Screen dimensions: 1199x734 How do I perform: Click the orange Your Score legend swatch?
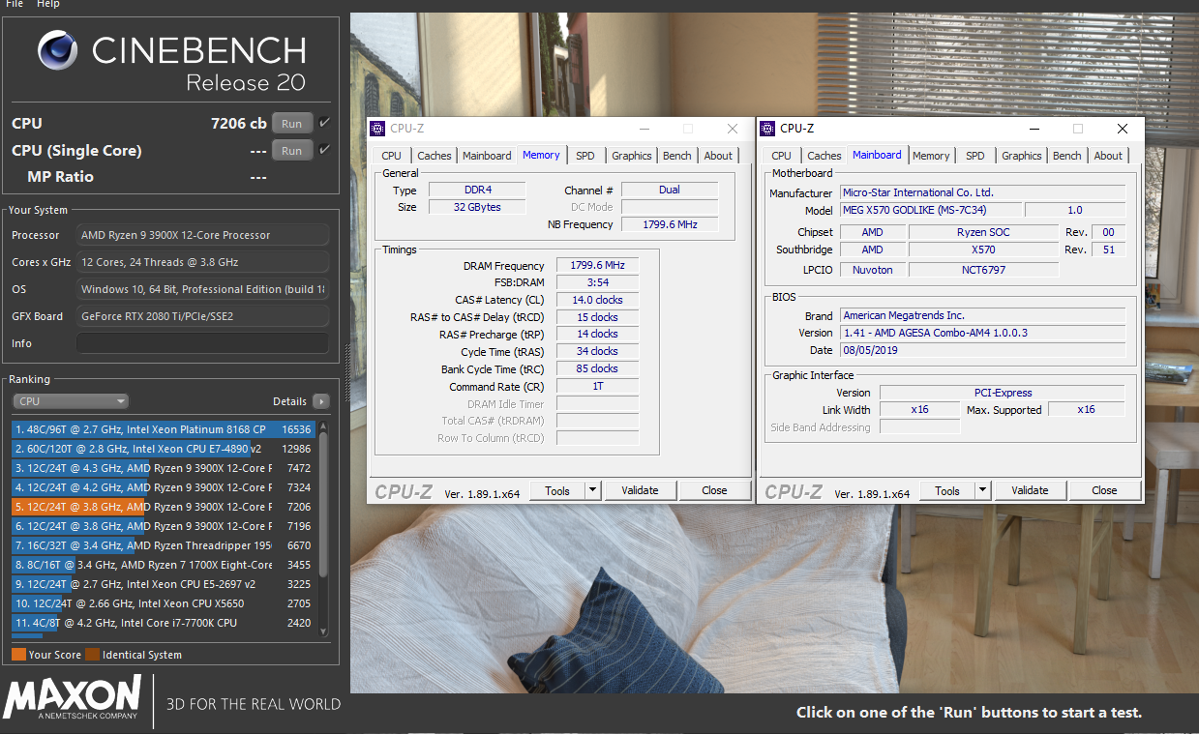[x=18, y=655]
